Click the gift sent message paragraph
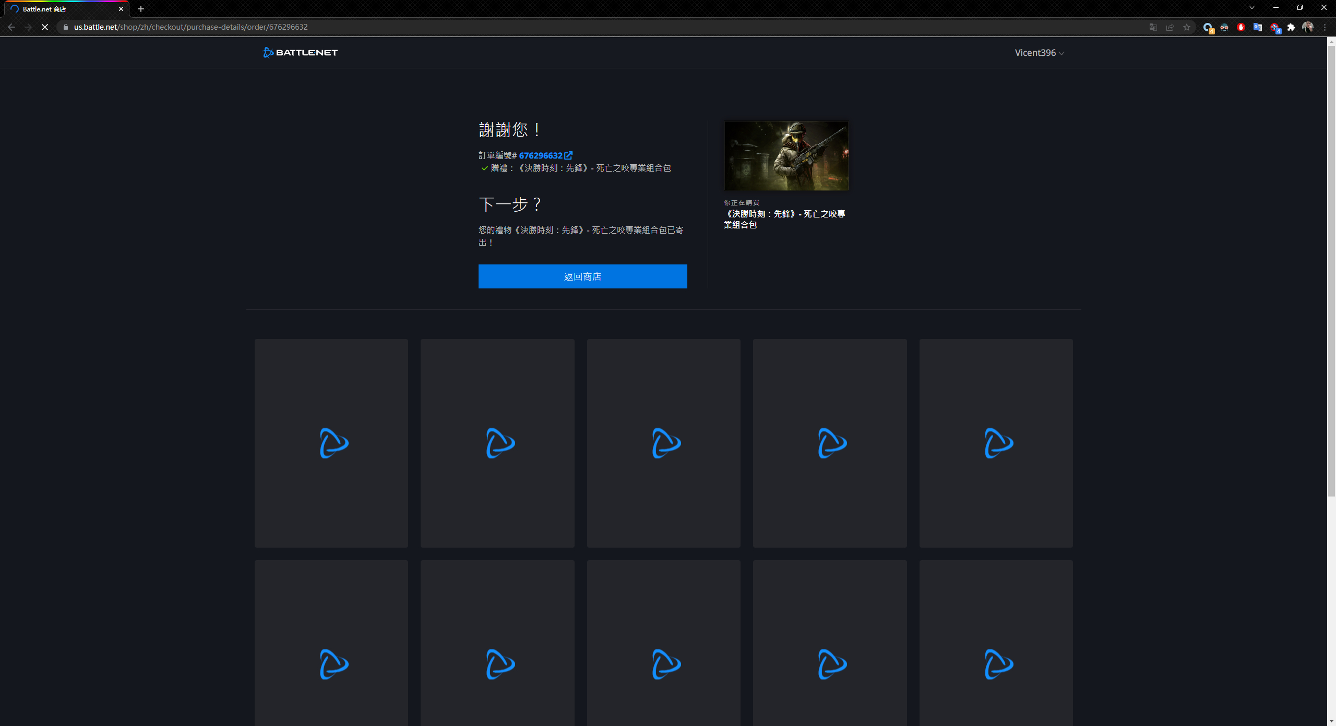Image resolution: width=1336 pixels, height=726 pixels. [581, 236]
